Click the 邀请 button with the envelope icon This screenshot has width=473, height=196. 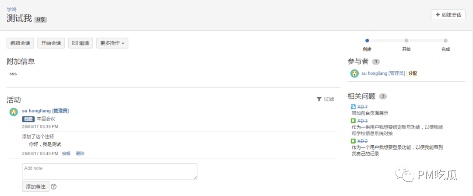tap(81, 43)
